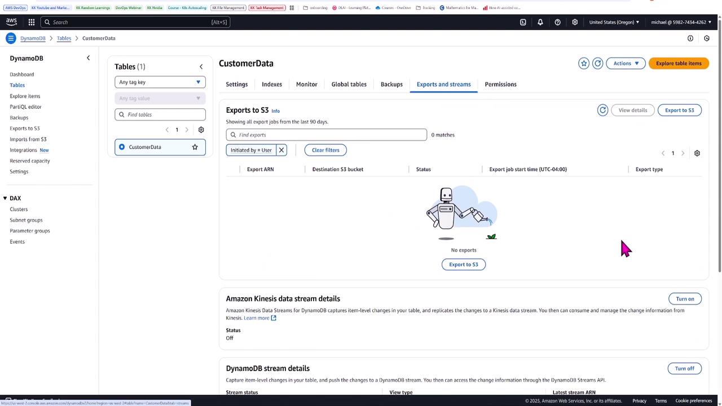
Task: Launch CloudShell from the top navigation bar
Action: pyautogui.click(x=523, y=22)
